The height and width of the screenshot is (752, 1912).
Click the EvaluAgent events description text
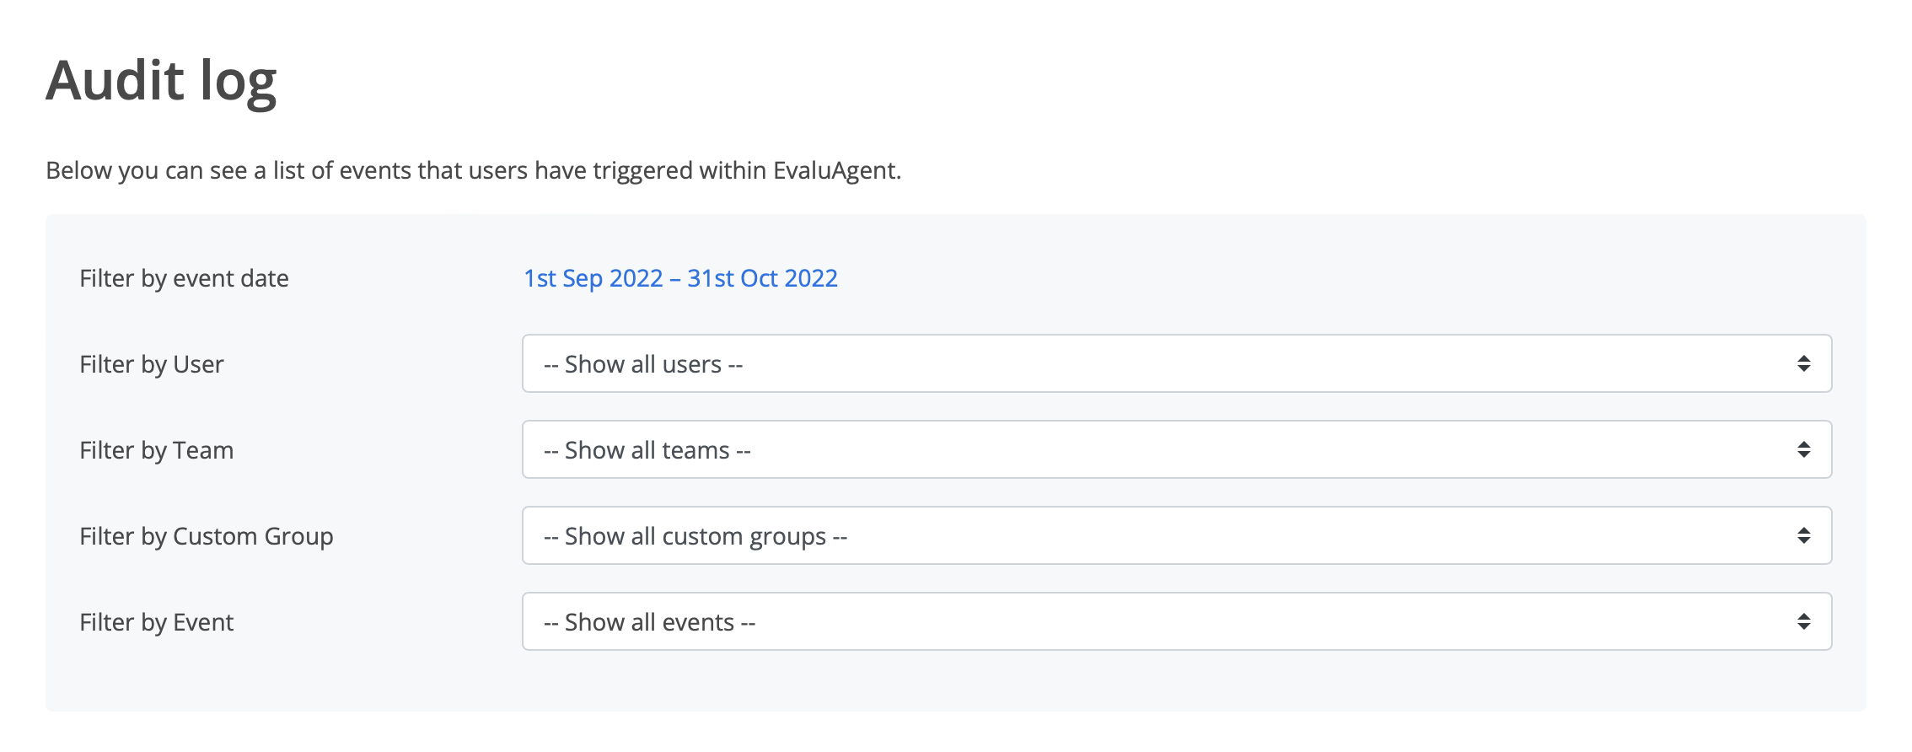point(473,170)
